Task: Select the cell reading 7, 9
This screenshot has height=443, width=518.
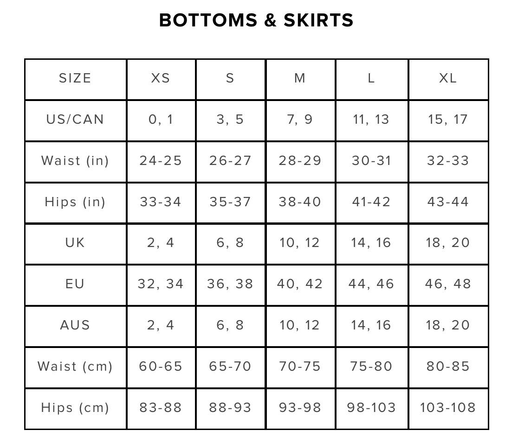Action: (x=300, y=120)
